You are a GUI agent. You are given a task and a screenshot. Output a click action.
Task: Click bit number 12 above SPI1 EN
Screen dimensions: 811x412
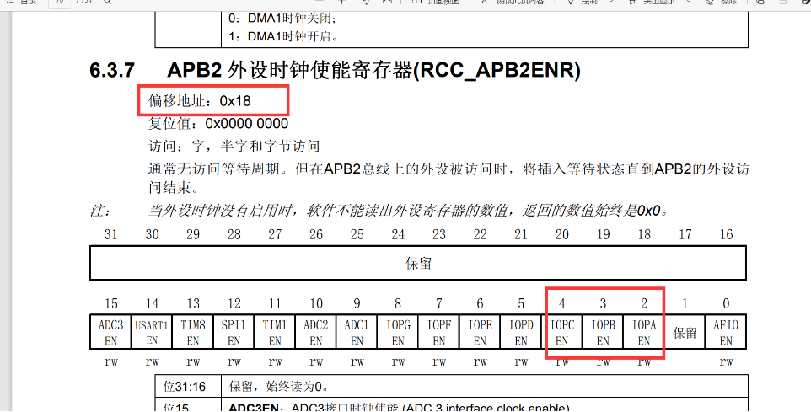(x=234, y=303)
